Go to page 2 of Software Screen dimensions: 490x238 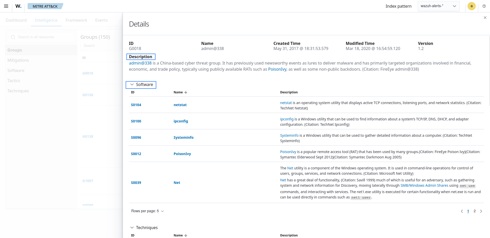click(x=474, y=211)
